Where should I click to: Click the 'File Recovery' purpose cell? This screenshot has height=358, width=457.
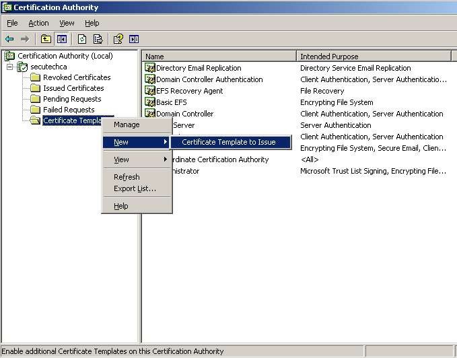(322, 91)
